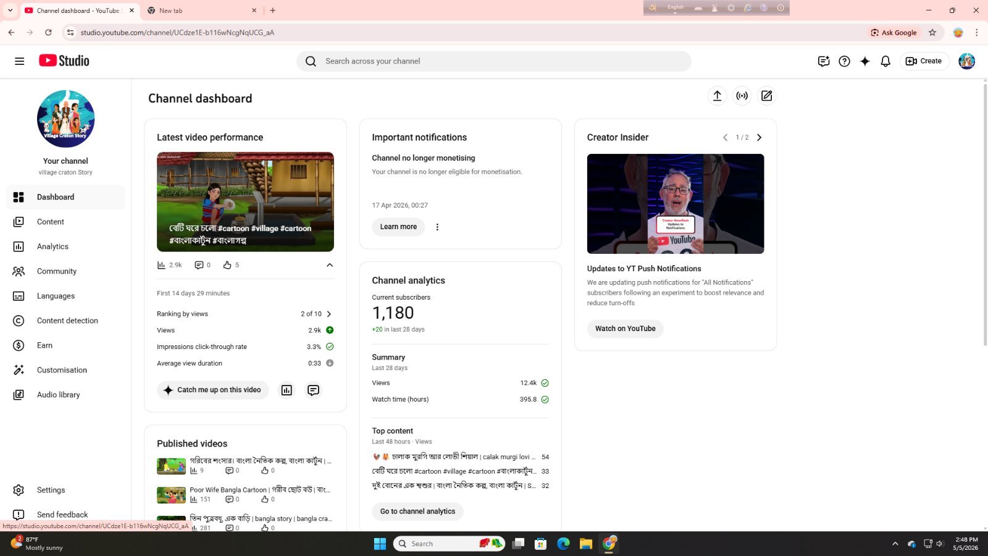Open the latest video thumbnail
988x556 pixels.
tap(245, 202)
